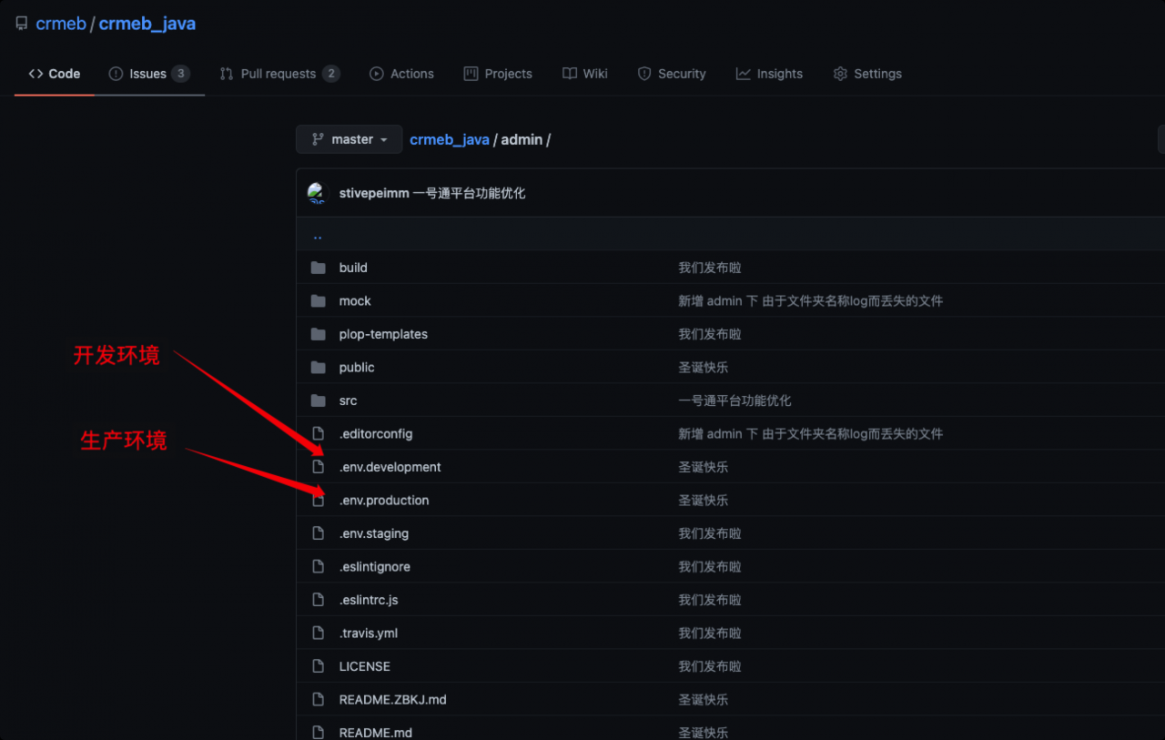Click the folder icon of src
This screenshot has width=1165, height=740.
coord(318,400)
